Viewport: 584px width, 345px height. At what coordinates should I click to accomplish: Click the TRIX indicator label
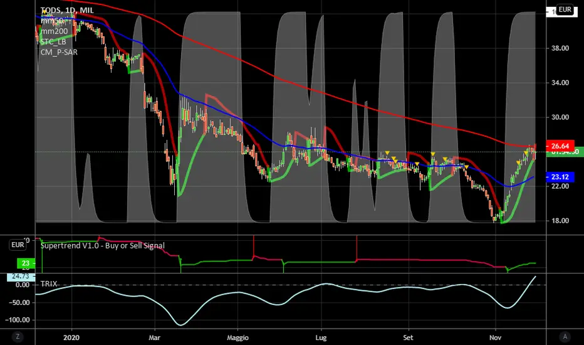(x=49, y=284)
